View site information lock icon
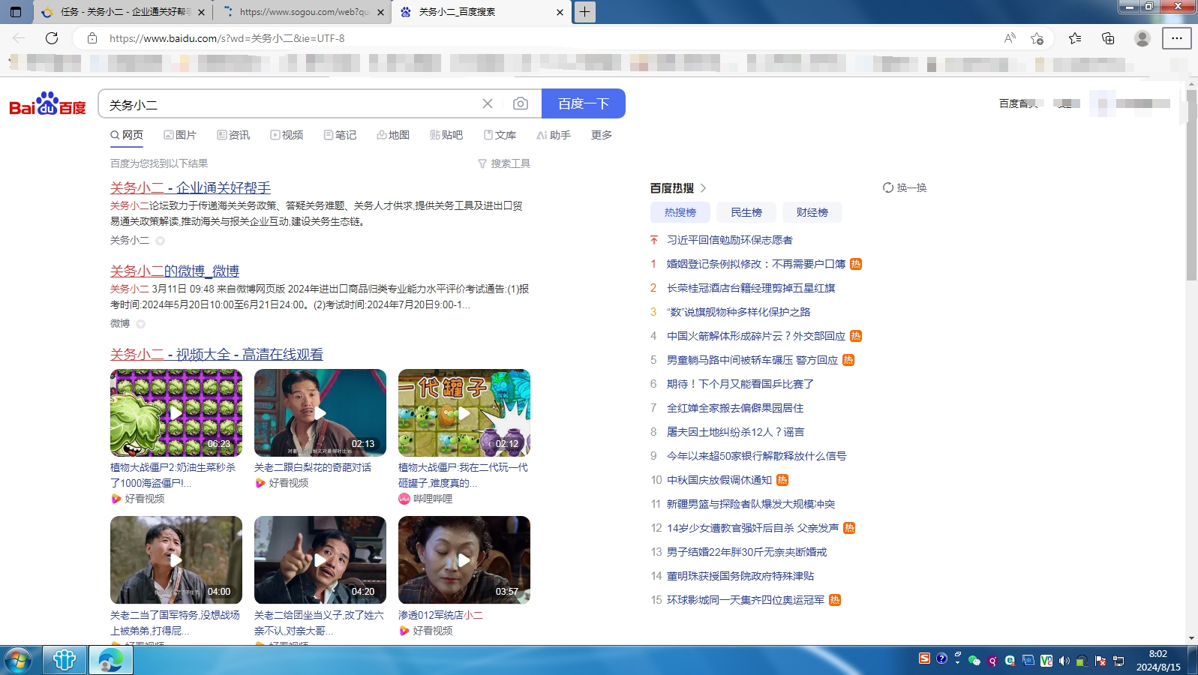The image size is (1198, 675). point(92,38)
